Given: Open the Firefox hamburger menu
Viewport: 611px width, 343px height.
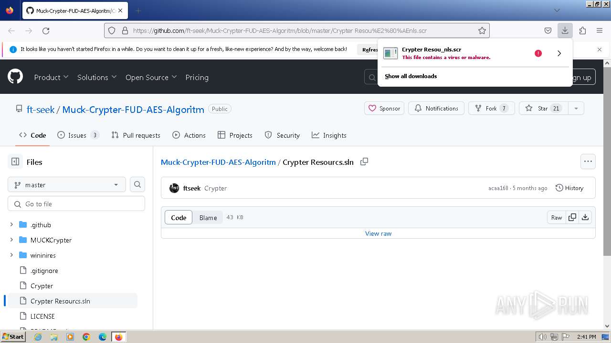Looking at the screenshot, I should click(600, 30).
